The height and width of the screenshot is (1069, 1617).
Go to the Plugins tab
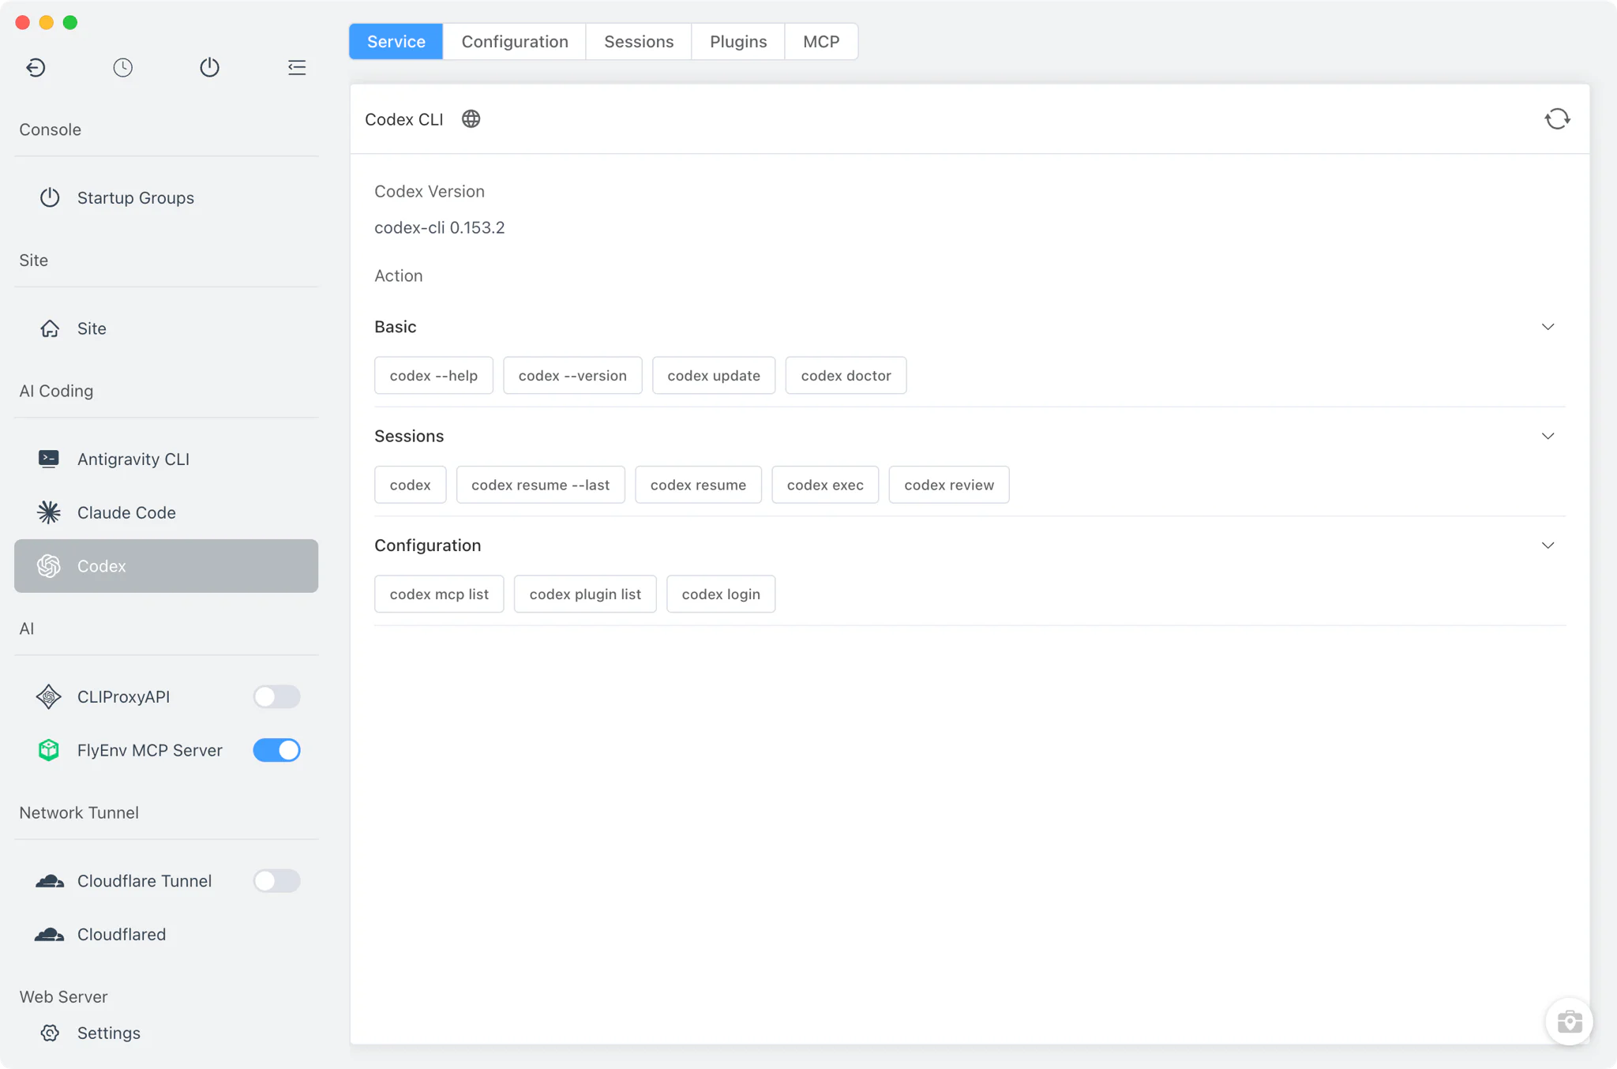tap(738, 42)
